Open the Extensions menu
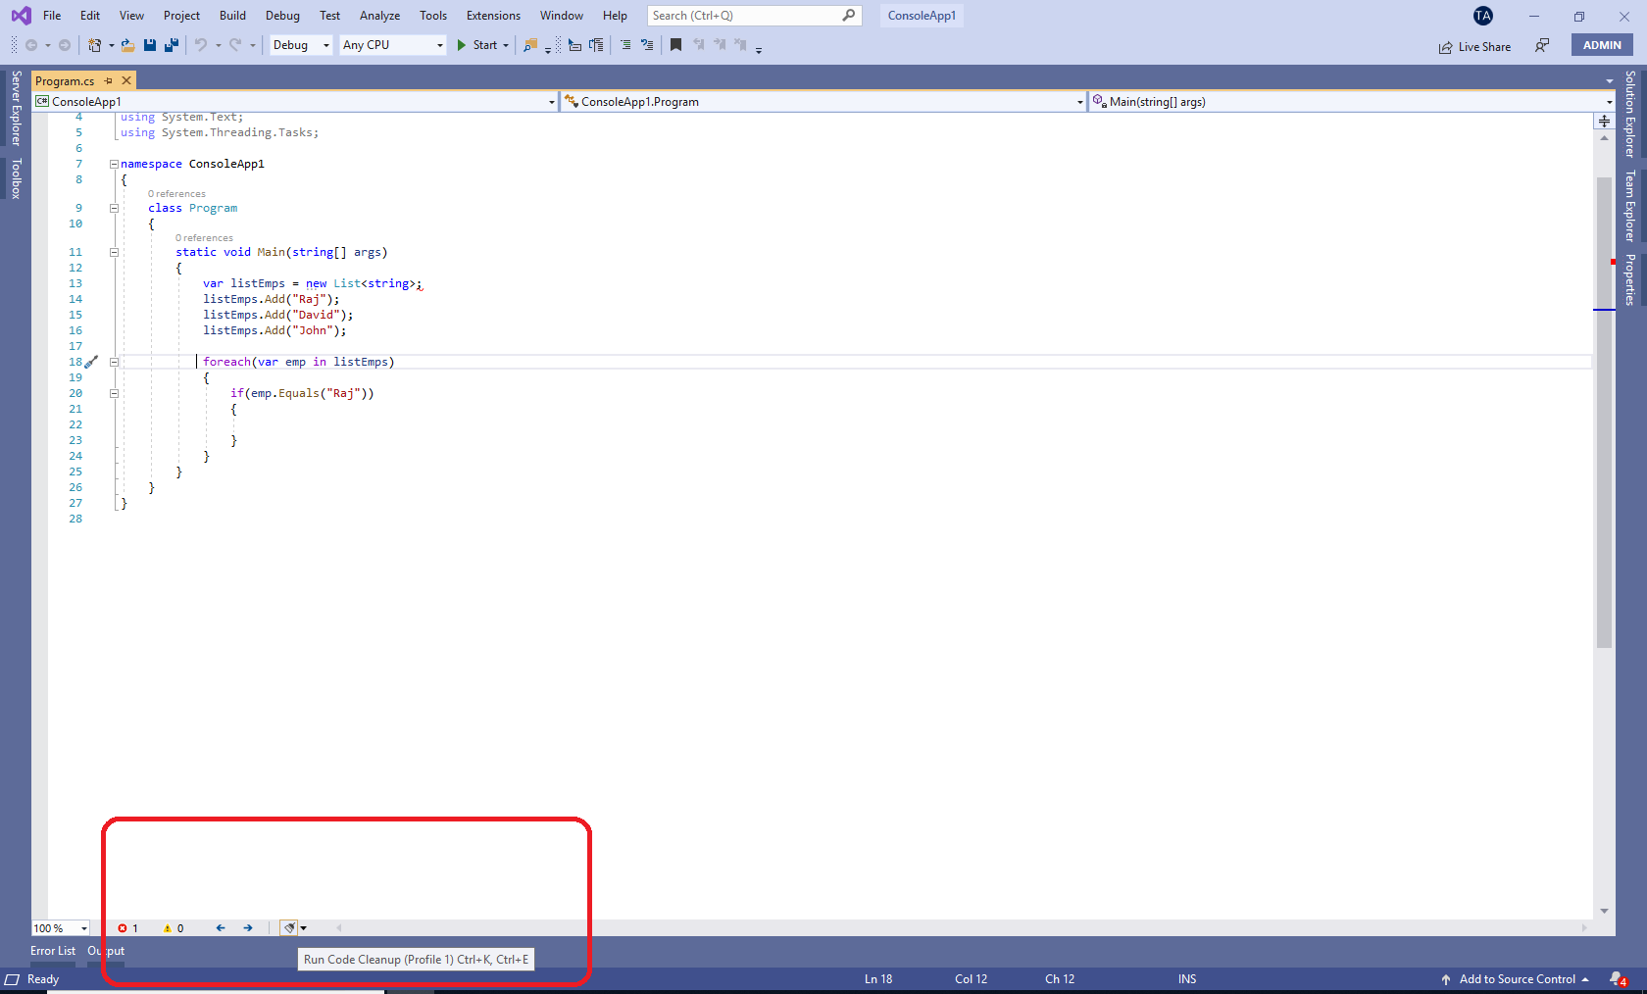This screenshot has height=994, width=1647. tap(493, 16)
